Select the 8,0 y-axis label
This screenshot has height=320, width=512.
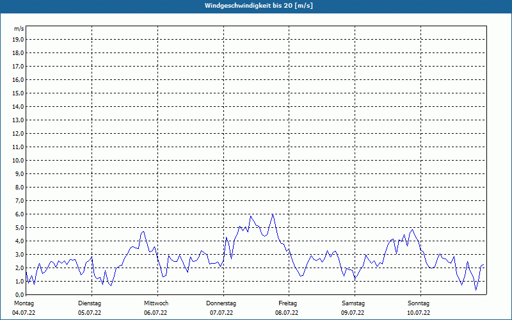[x=20, y=187]
